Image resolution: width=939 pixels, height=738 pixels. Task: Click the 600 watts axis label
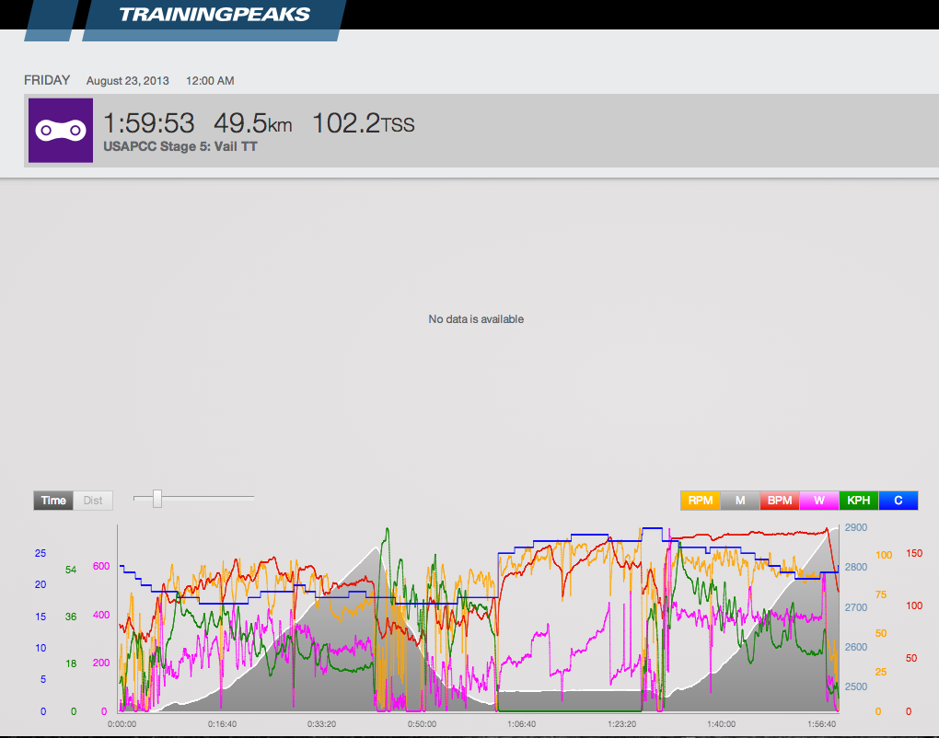101,566
